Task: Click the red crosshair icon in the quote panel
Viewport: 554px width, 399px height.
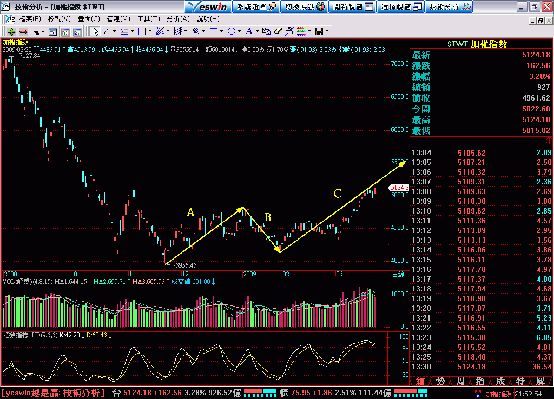Action: pyautogui.click(x=549, y=141)
